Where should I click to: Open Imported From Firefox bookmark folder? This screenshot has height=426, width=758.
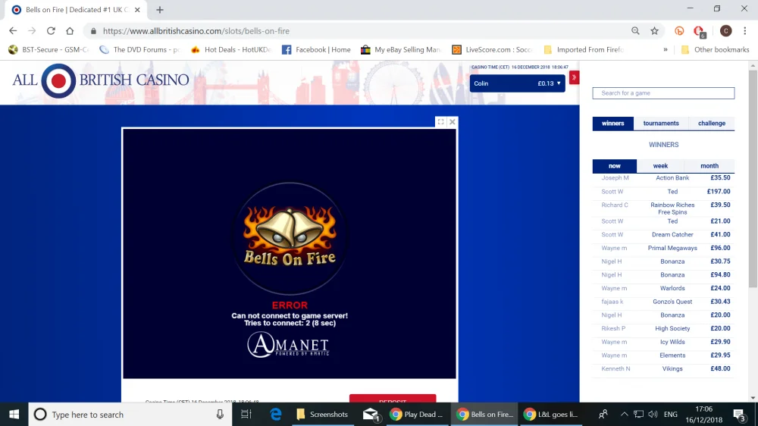click(584, 49)
